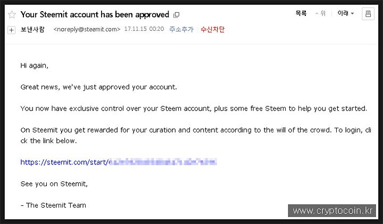Star this Steemit approval email

click(x=12, y=15)
